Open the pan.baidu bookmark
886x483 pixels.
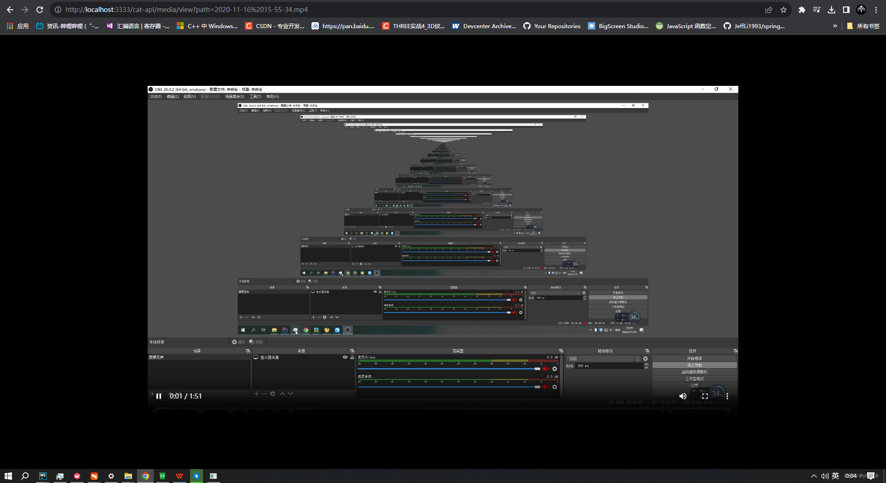(x=343, y=26)
